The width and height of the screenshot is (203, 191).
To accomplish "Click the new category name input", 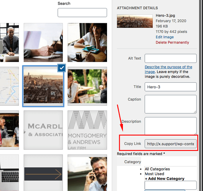I will click(170, 185).
